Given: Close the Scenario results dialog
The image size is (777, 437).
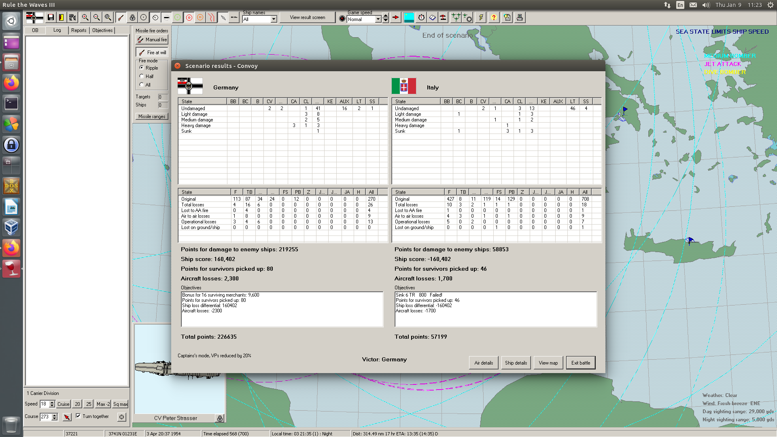Looking at the screenshot, I should click(178, 66).
